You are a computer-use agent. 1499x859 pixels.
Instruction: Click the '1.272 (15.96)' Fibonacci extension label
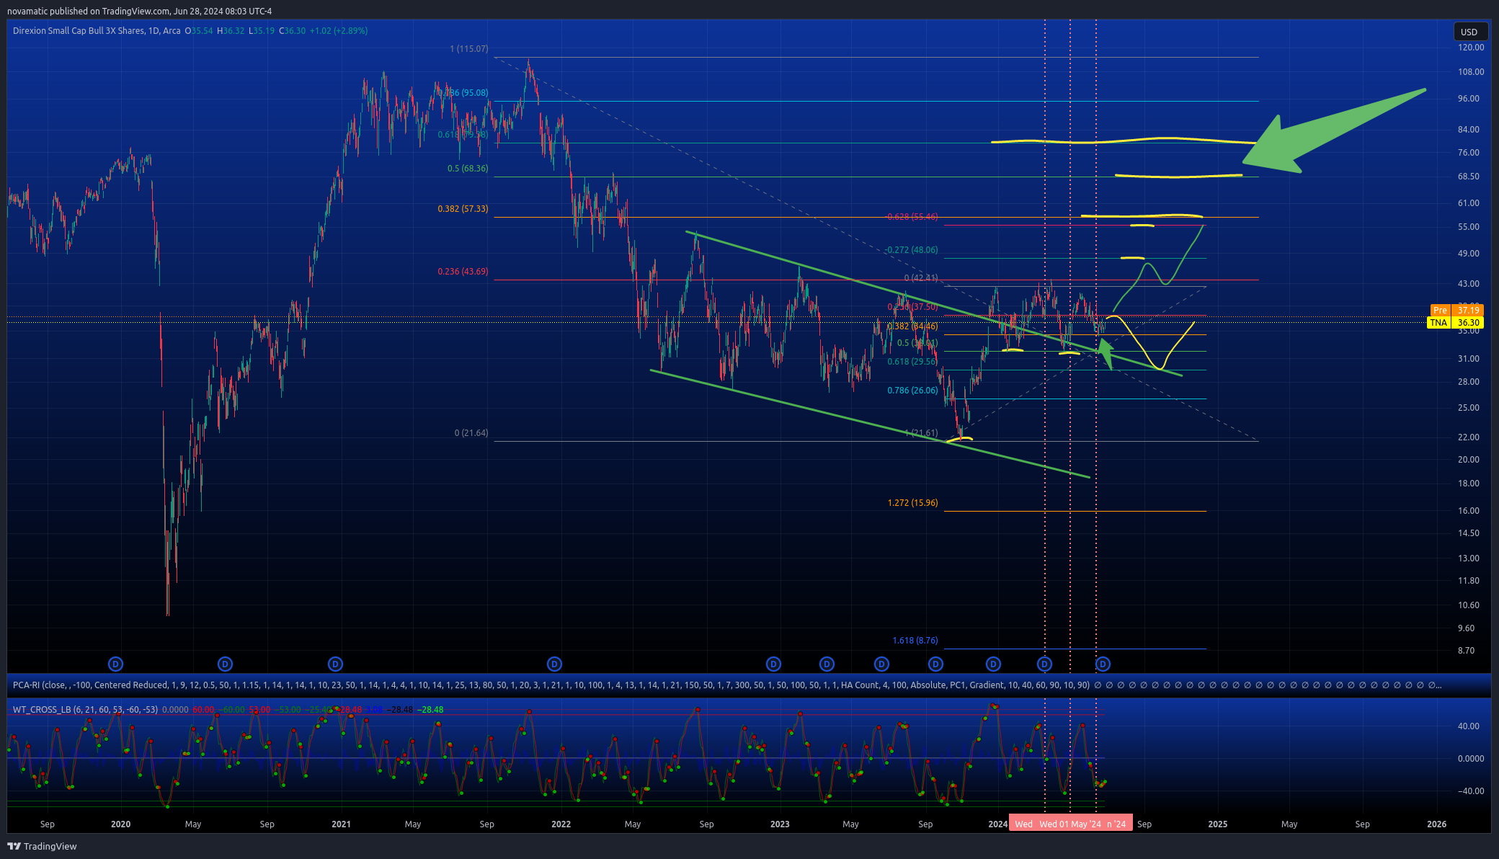tap(912, 503)
